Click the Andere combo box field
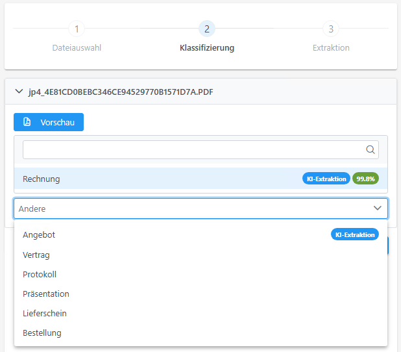Image resolution: width=401 pixels, height=352 pixels. coord(200,208)
